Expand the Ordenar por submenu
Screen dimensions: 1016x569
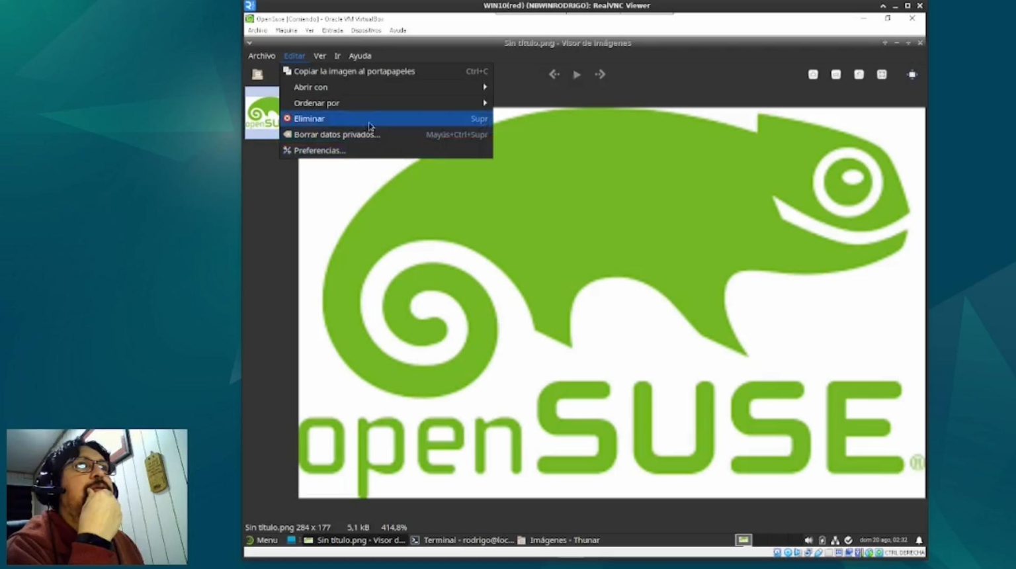(x=316, y=103)
